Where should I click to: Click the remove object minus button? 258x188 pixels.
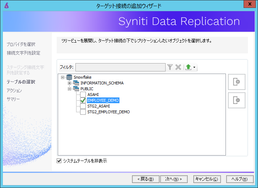click(237, 100)
